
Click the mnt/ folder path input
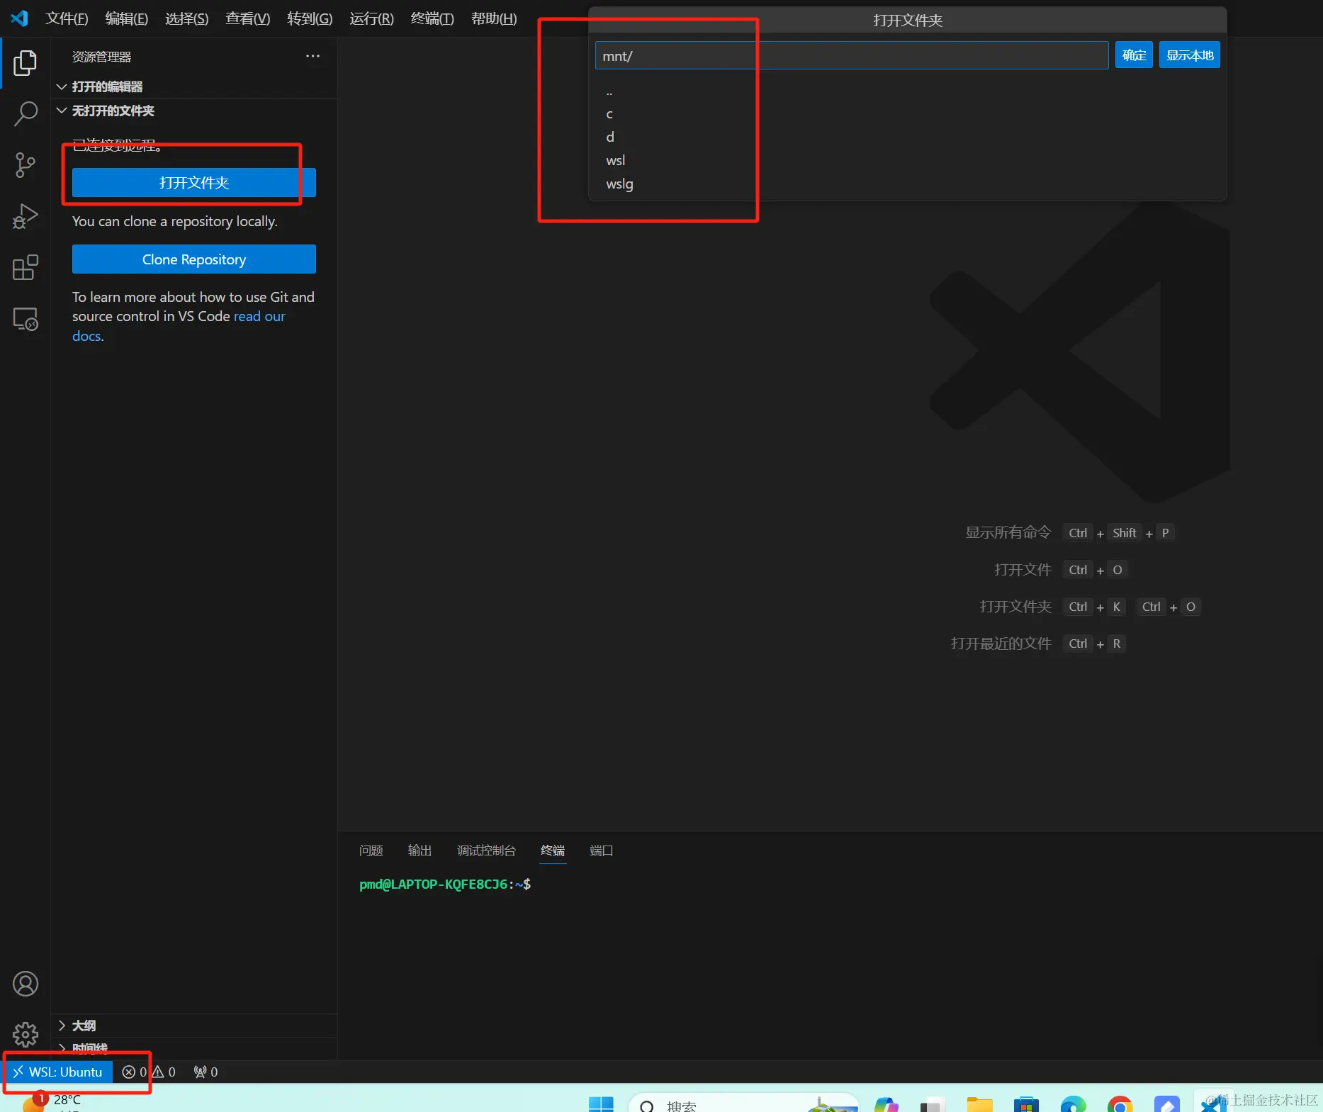851,55
